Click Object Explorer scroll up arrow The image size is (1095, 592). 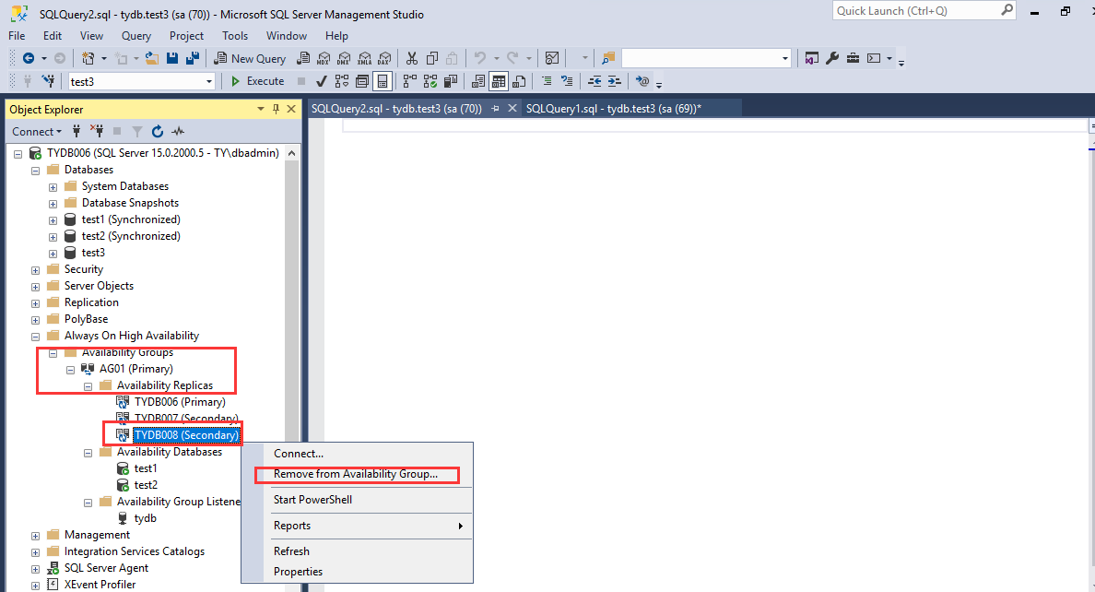coord(292,153)
